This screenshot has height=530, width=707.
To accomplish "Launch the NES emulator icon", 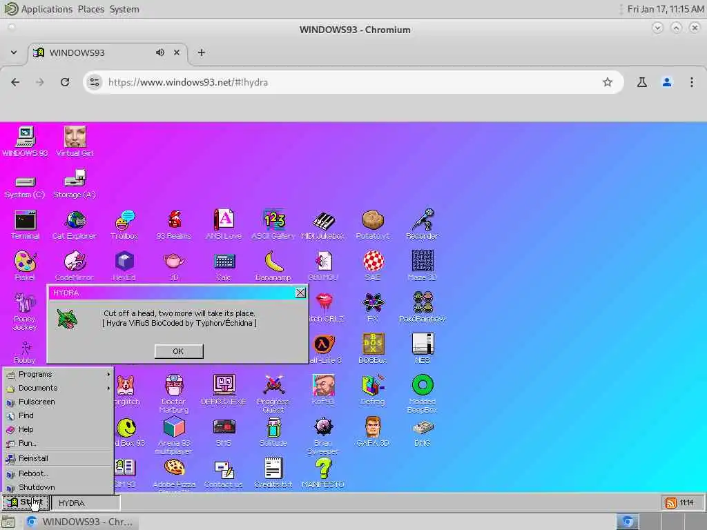I will tap(422, 349).
